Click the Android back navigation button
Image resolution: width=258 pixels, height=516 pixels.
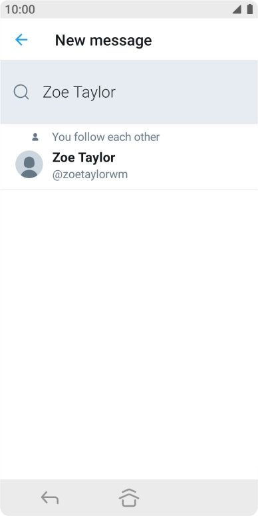[x=50, y=497]
